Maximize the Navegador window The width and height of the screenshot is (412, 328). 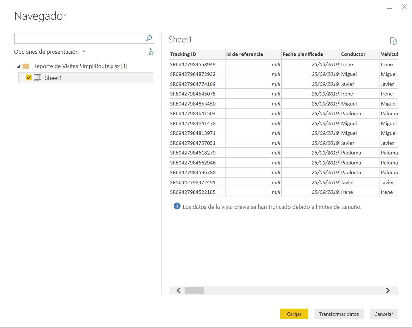pos(390,6)
